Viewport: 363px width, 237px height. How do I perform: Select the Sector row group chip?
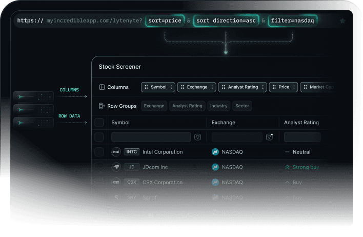(242, 106)
